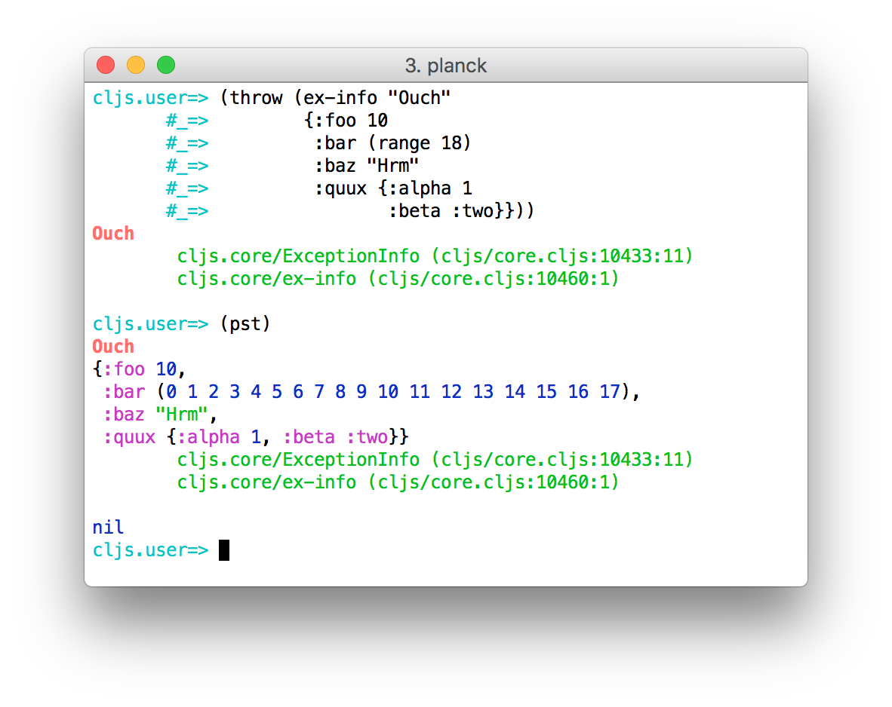Click the ':bar (0 1 2 3...' output line
Viewport: 892px width, 707px height.
[x=371, y=392]
